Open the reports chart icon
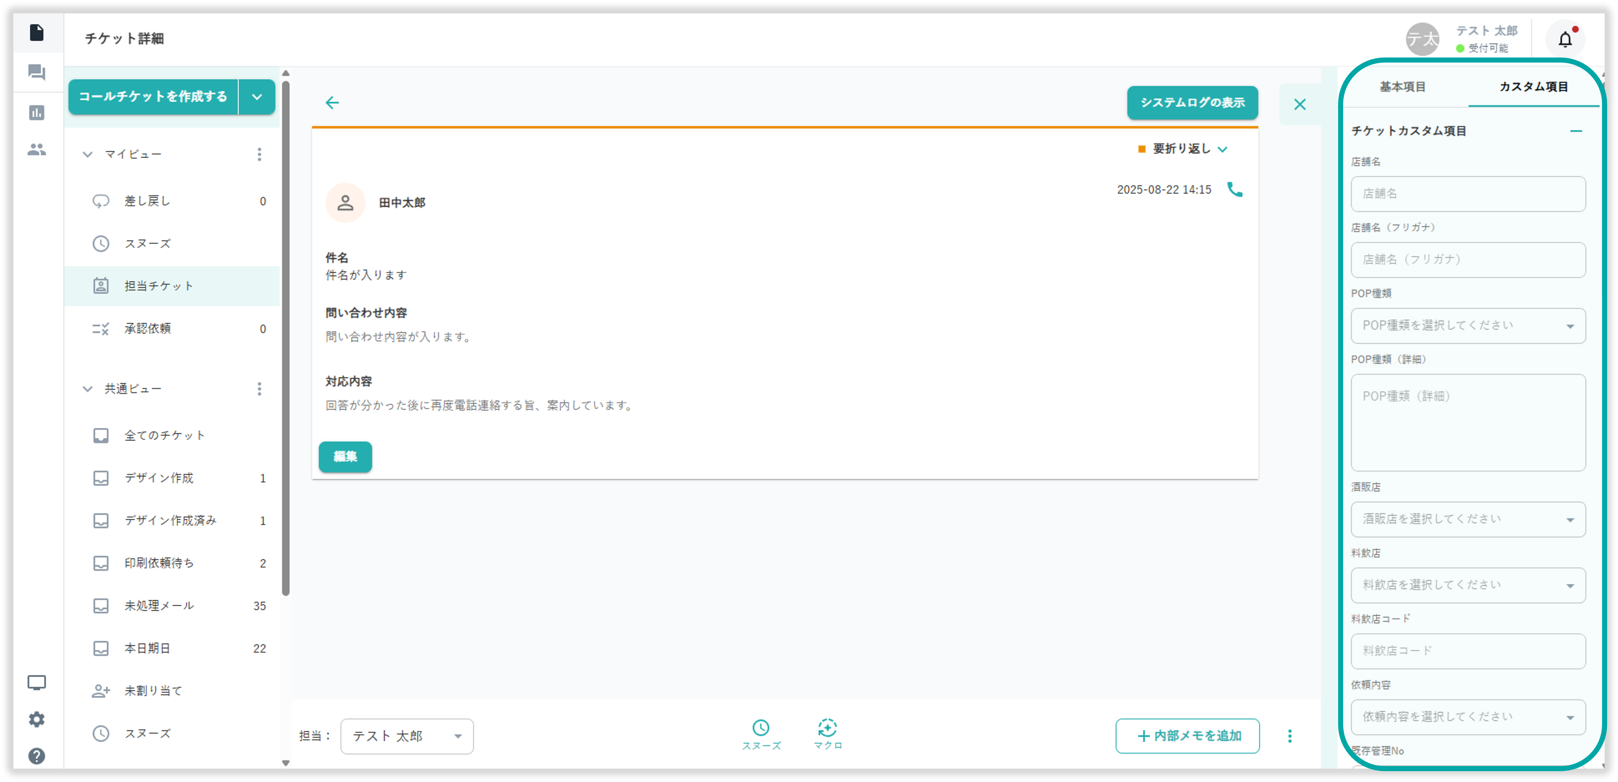 pyautogui.click(x=37, y=113)
